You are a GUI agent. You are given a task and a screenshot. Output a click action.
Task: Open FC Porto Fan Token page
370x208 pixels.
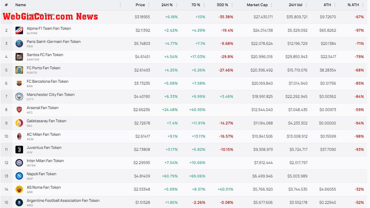[44, 68]
